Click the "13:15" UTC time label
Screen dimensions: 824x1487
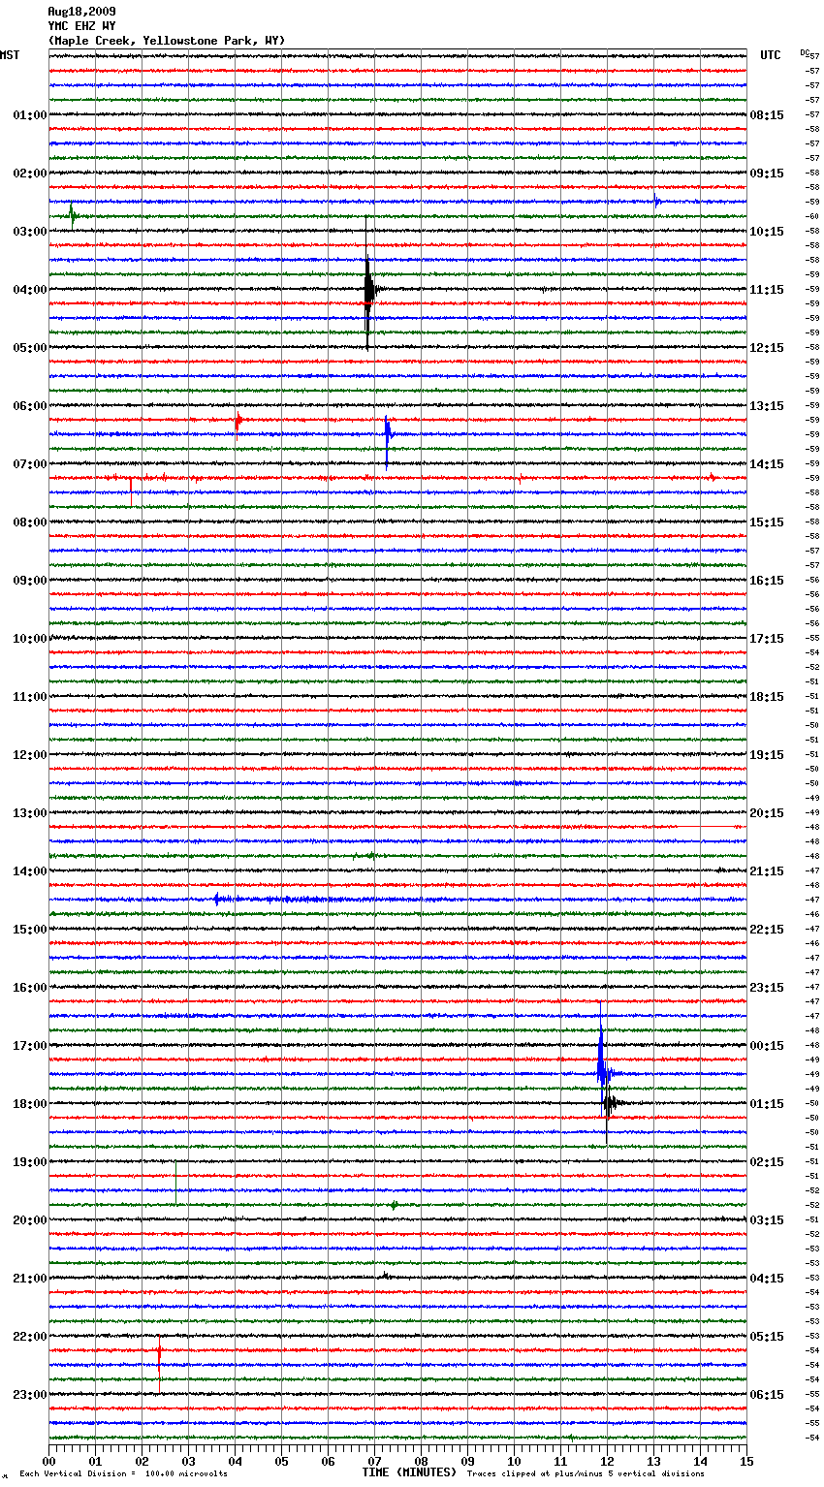tap(767, 406)
